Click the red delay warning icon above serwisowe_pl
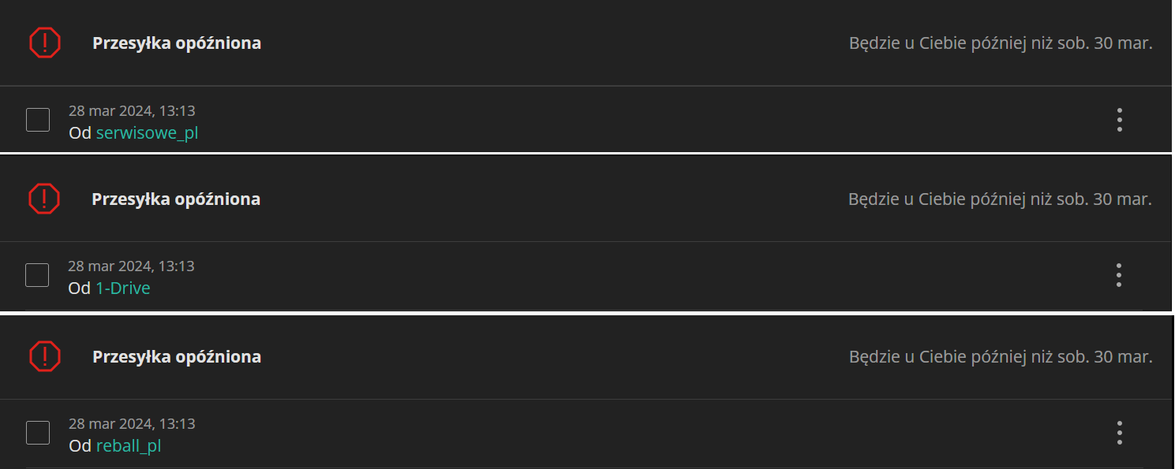 pyautogui.click(x=44, y=43)
